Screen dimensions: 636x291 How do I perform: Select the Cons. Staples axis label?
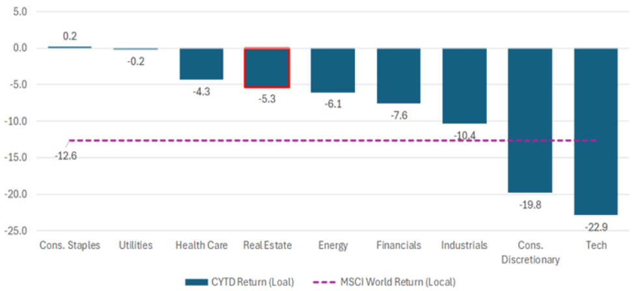70,246
